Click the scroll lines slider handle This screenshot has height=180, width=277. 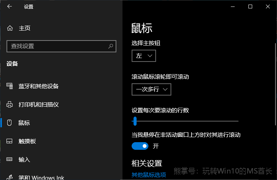(x=135, y=121)
